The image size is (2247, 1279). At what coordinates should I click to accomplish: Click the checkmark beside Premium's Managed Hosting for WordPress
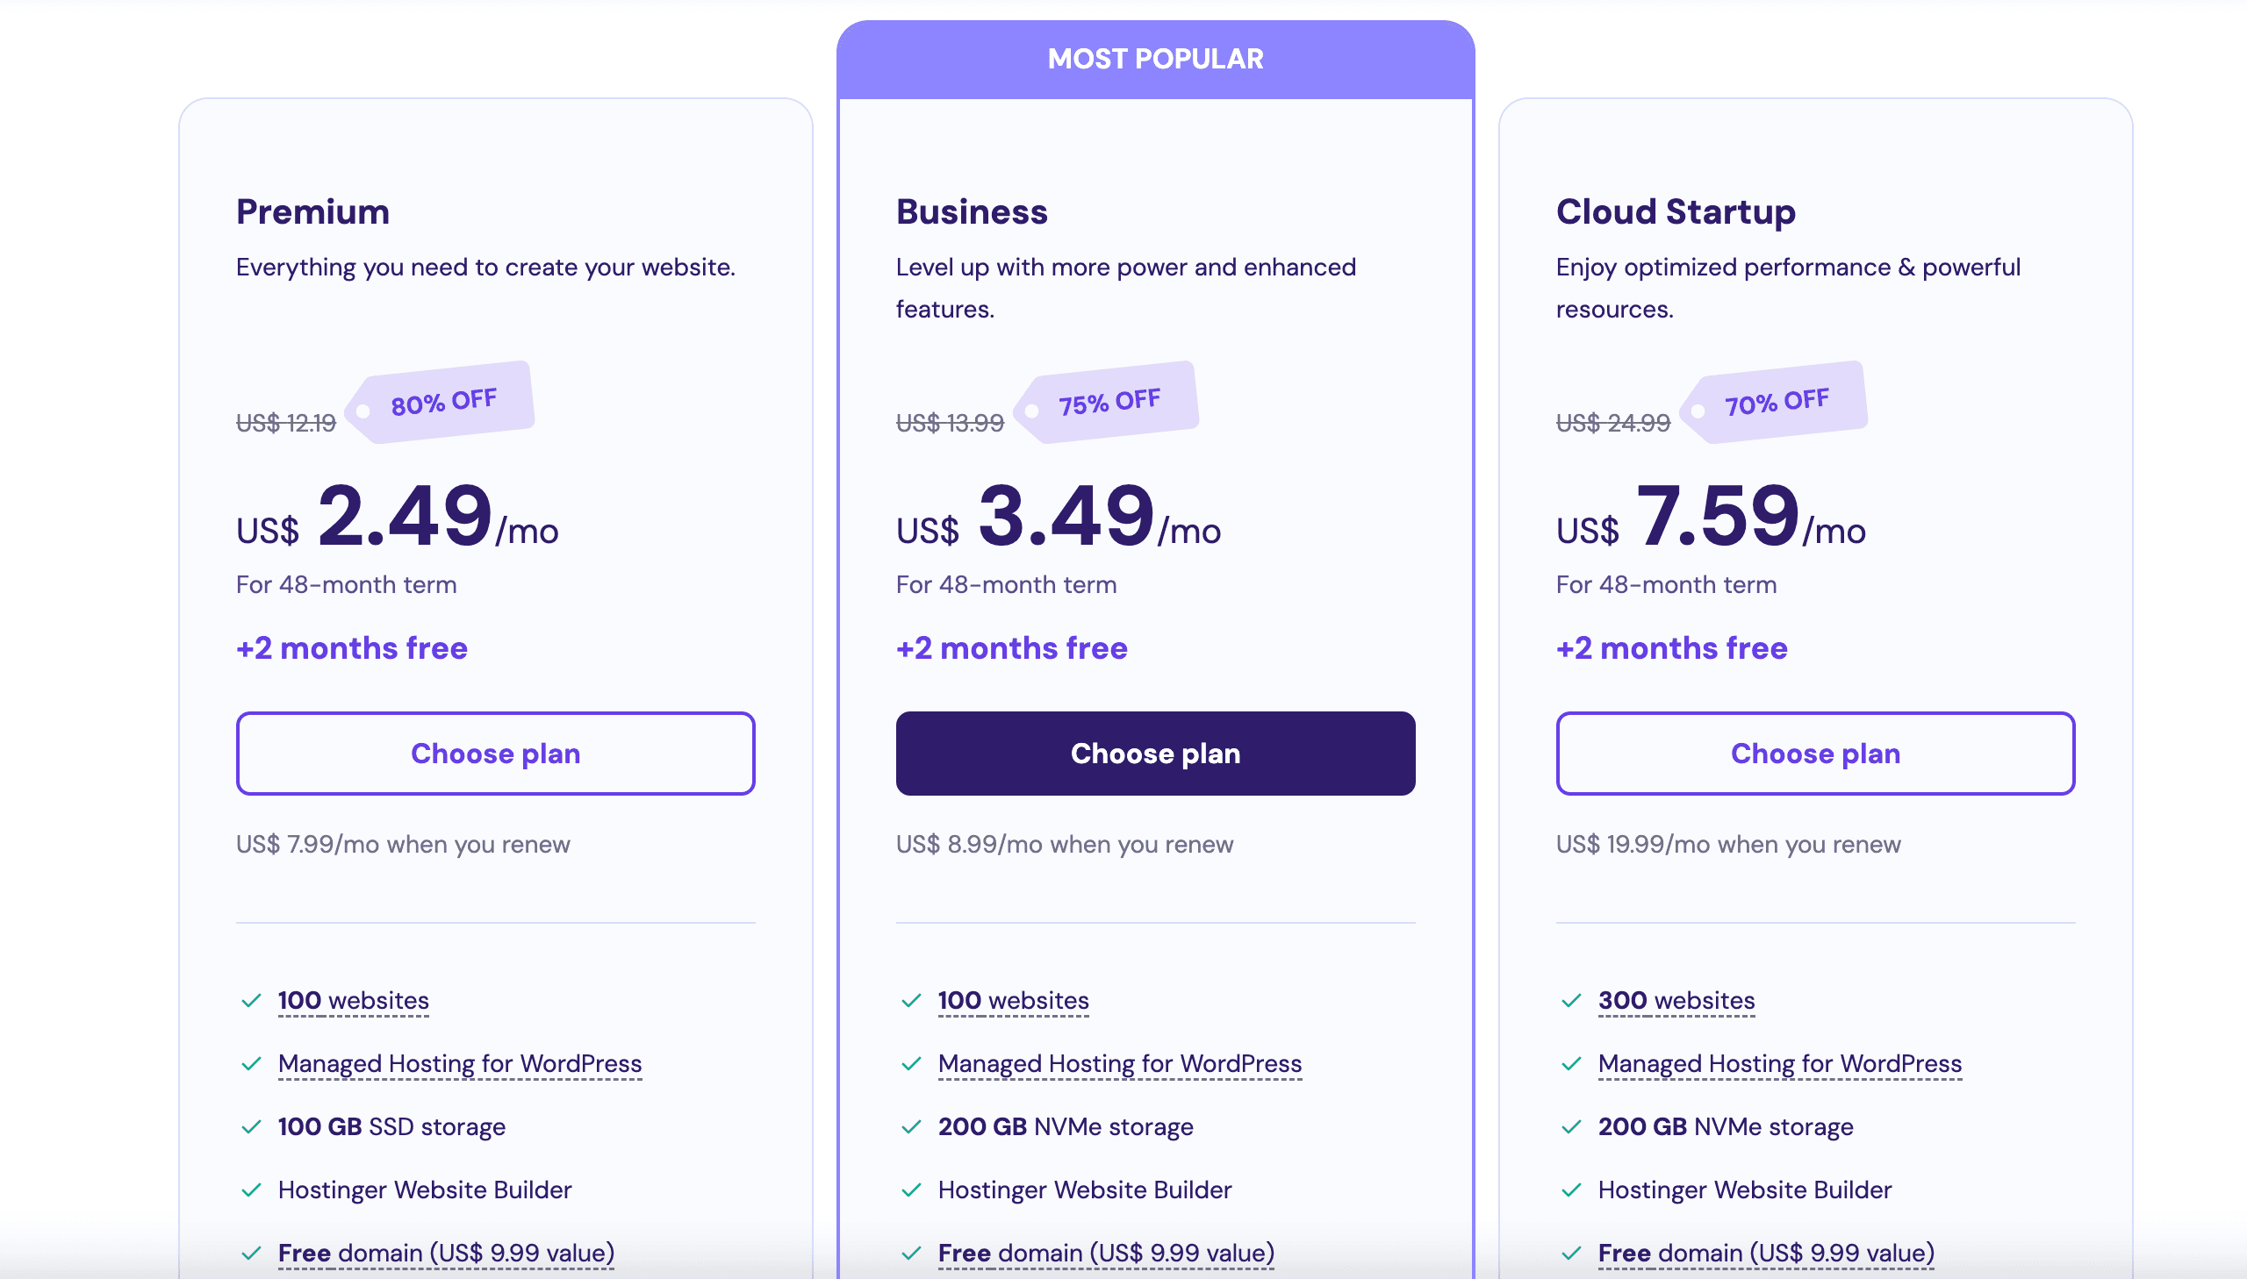[x=251, y=1064]
